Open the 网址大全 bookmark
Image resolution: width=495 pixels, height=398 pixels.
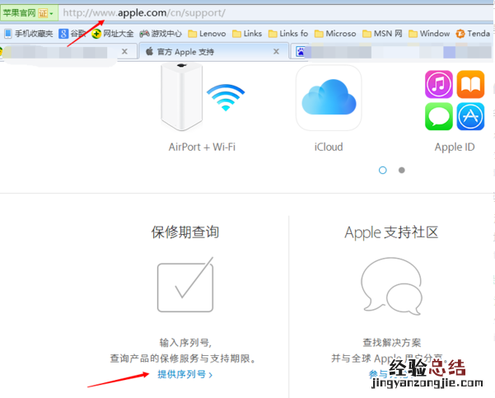[113, 34]
